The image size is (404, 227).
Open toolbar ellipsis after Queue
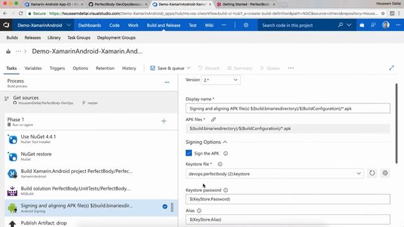290,68
